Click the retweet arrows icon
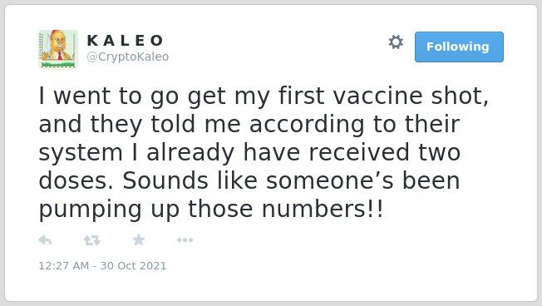 pyautogui.click(x=92, y=240)
